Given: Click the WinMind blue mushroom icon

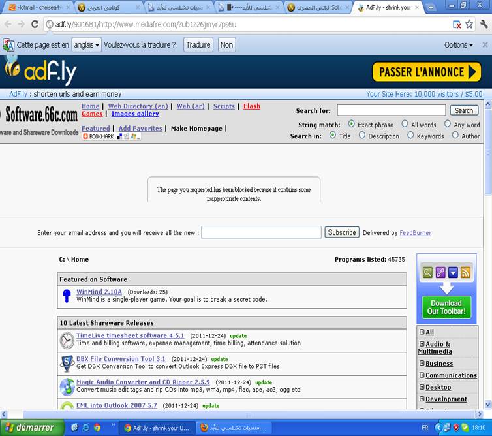Looking at the screenshot, I should coord(67,296).
